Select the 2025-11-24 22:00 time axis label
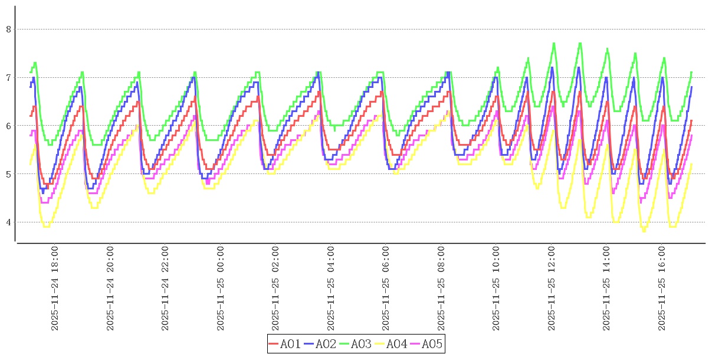Viewport: 712px width, 354px height. click(165, 289)
